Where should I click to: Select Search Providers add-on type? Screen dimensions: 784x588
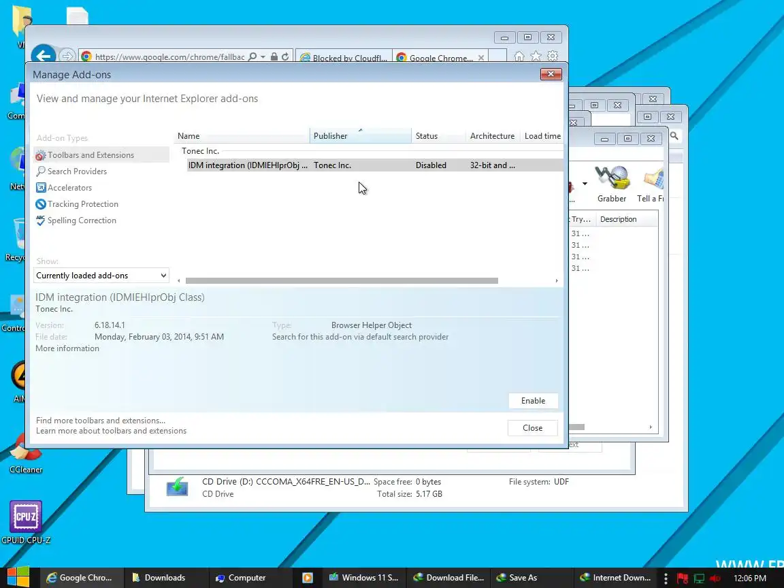(77, 171)
